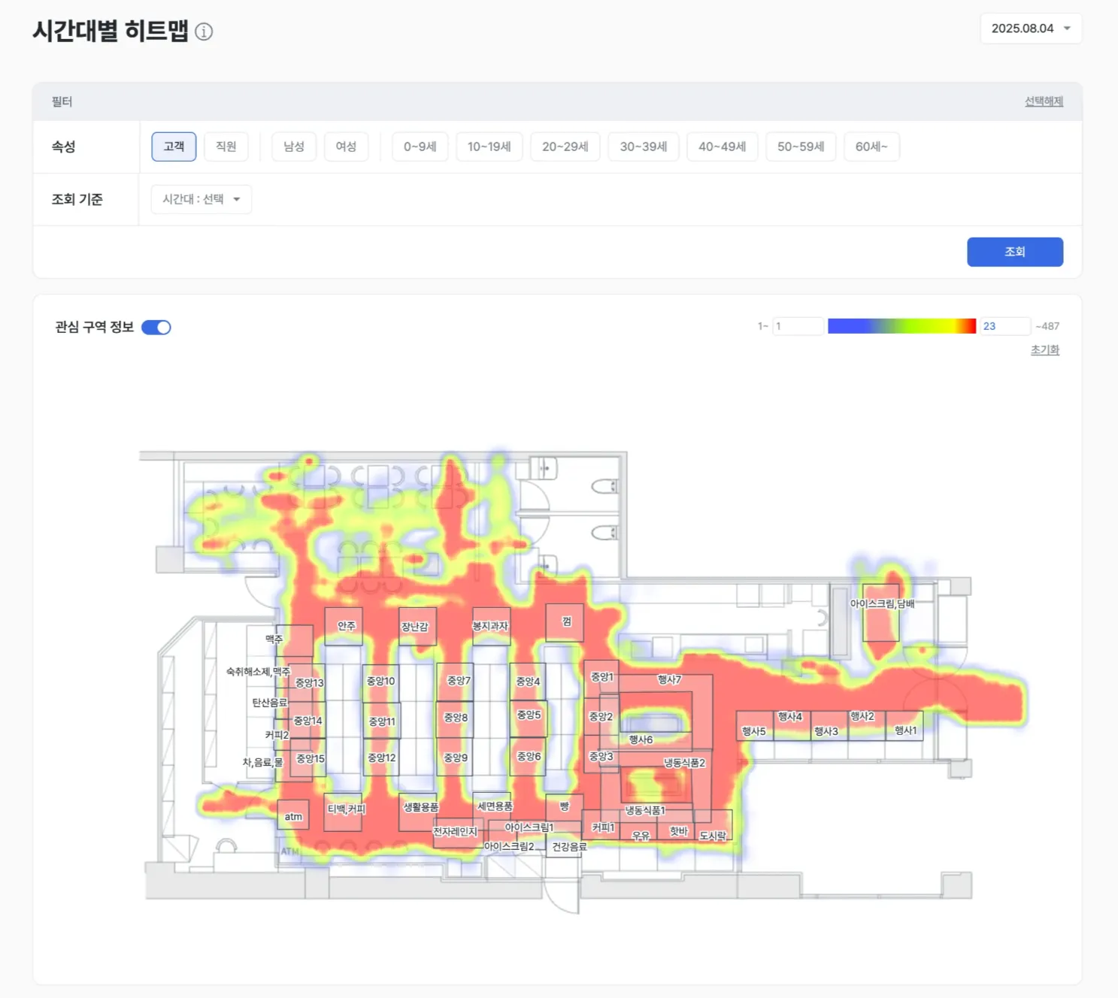Click the 핫바 zone box
1118x998 pixels.
click(x=676, y=824)
